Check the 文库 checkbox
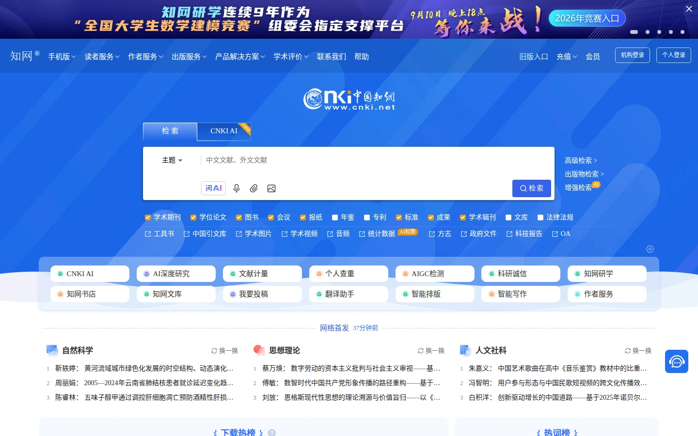The image size is (698, 436). 508,218
